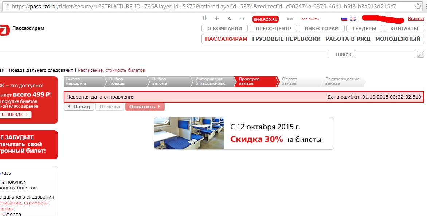The image size is (427, 216).
Task: Open the RSS feed link
Action: click(x=290, y=19)
